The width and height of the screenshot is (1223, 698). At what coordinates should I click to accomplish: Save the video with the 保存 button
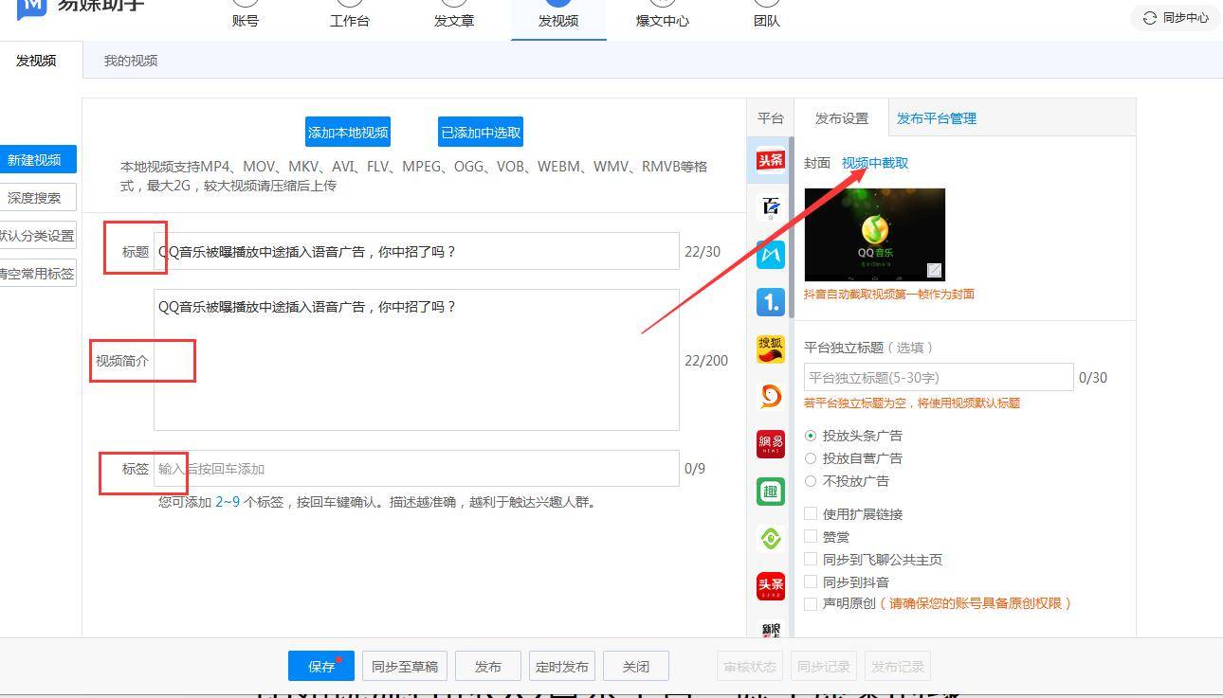pos(321,666)
